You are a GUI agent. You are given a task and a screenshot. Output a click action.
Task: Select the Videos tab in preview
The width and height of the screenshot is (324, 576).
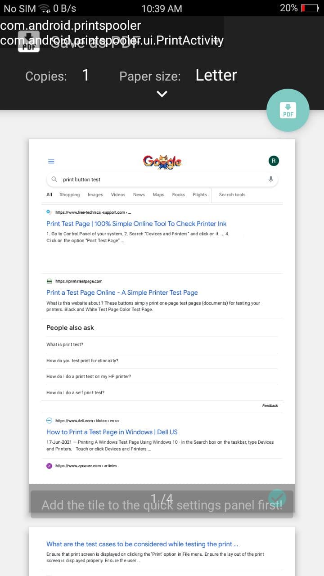pyautogui.click(x=118, y=195)
